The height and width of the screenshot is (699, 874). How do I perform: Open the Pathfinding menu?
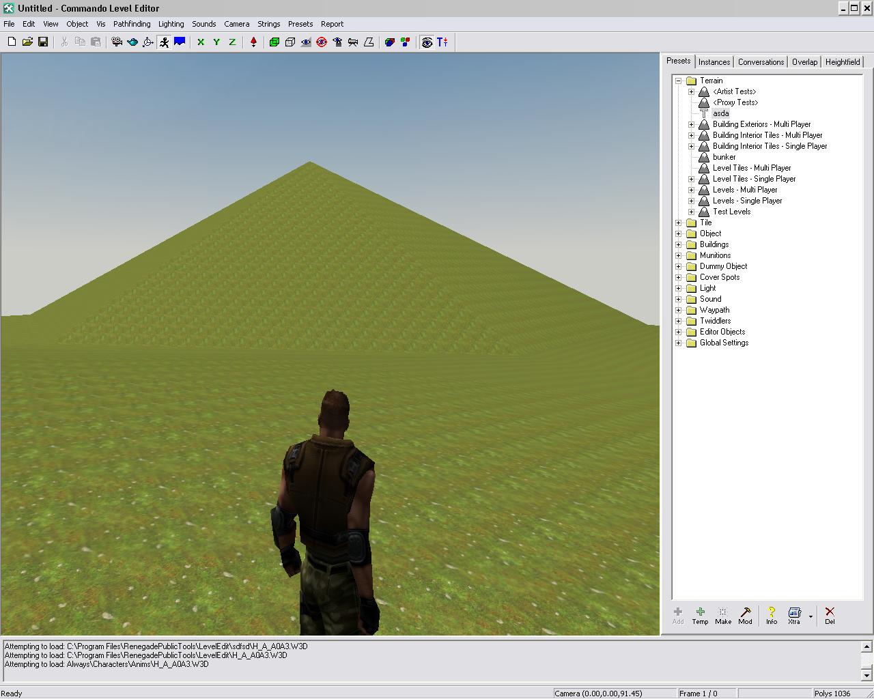tap(132, 24)
